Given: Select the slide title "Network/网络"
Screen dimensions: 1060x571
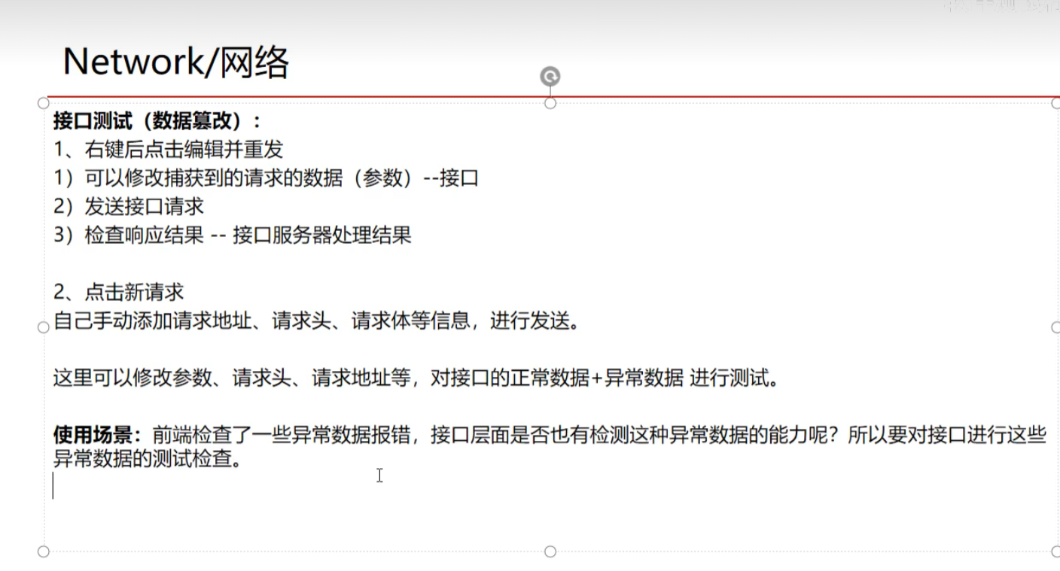Looking at the screenshot, I should [x=176, y=62].
